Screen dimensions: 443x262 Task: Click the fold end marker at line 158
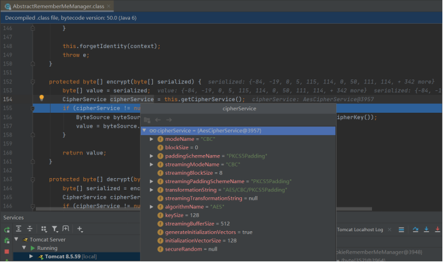coord(33,135)
